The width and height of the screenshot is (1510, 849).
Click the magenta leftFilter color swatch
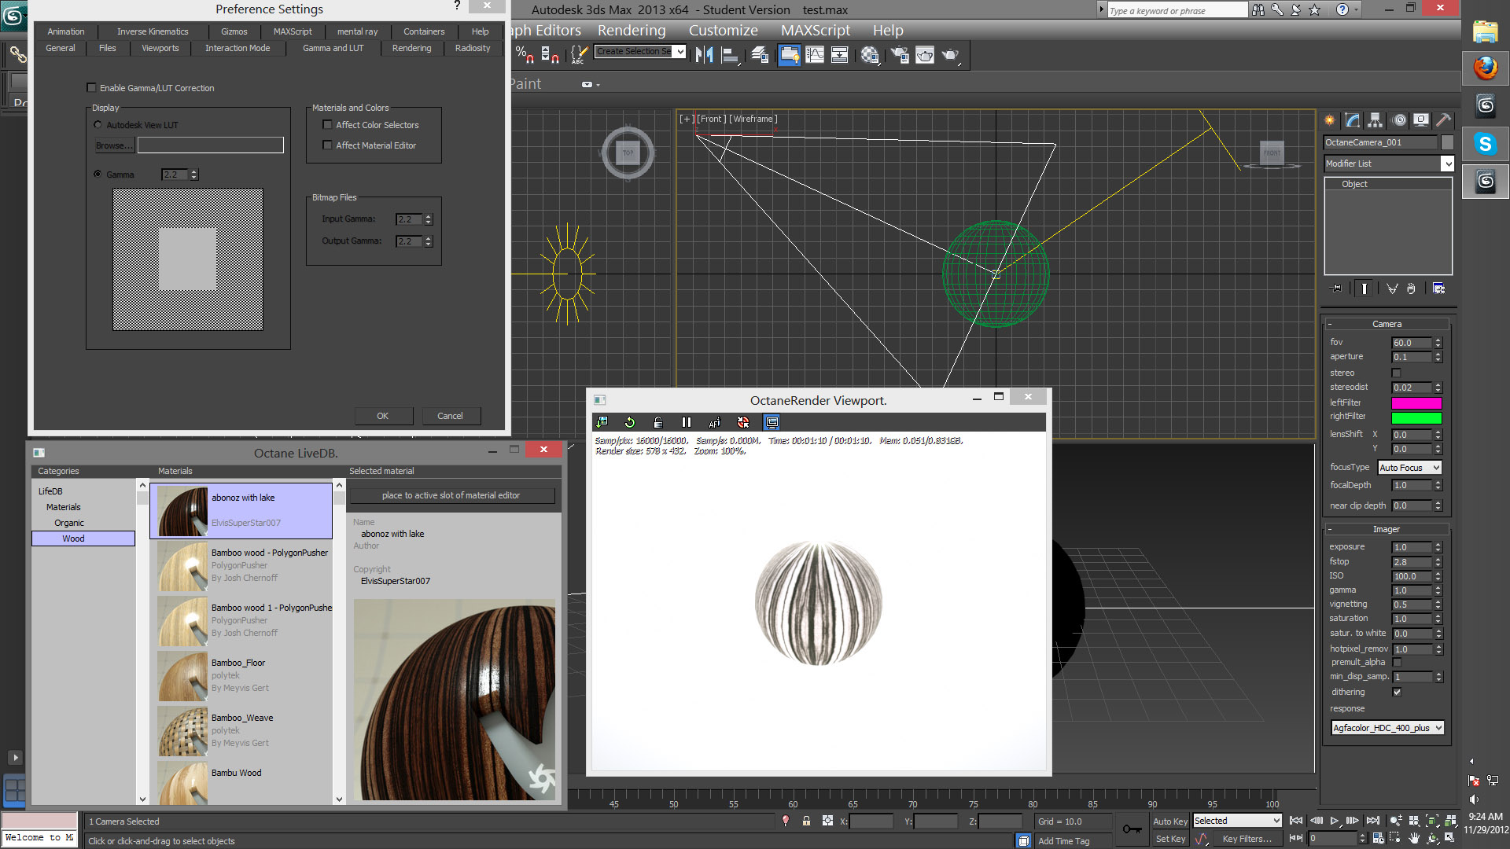coord(1416,403)
